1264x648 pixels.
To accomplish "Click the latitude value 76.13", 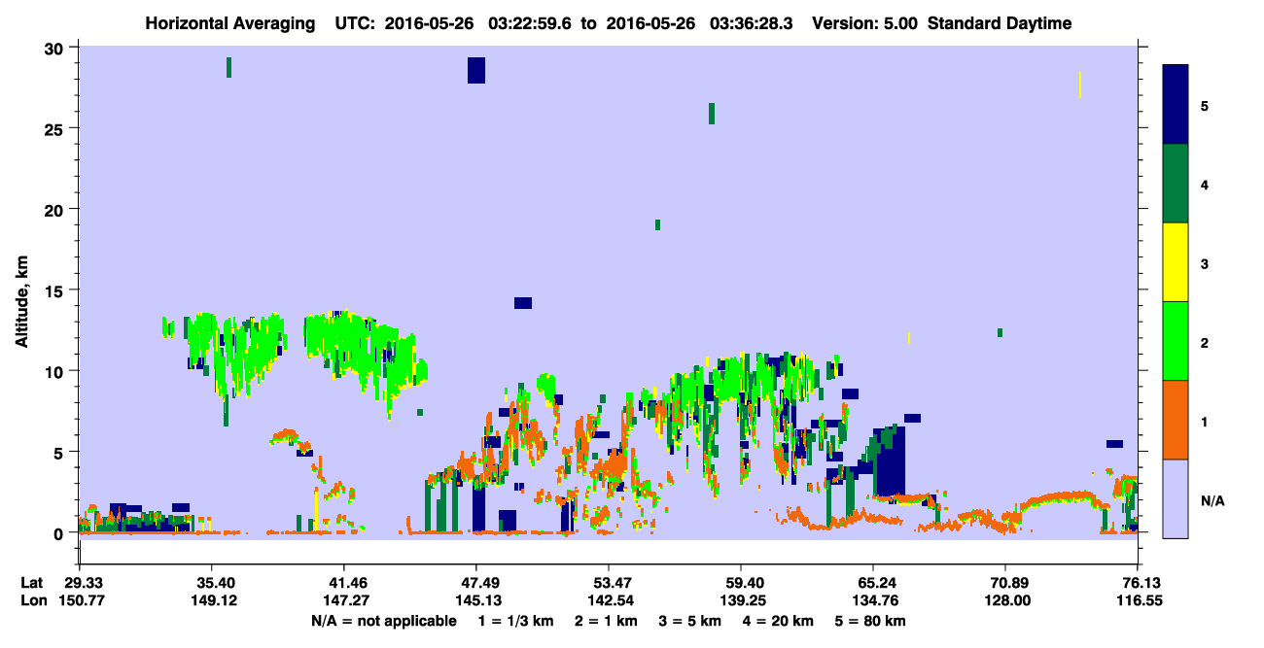I will 1138,583.
